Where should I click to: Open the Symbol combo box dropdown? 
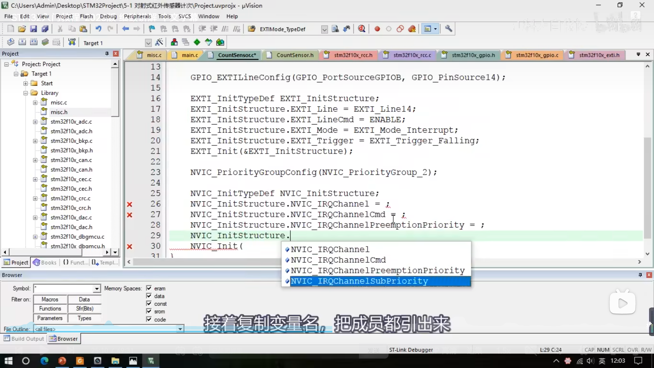tap(97, 289)
